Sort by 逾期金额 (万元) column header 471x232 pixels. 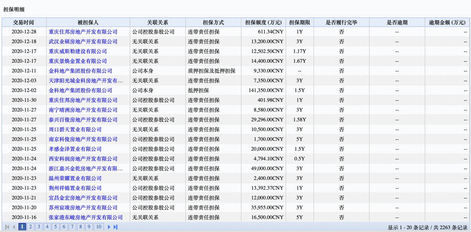pyautogui.click(x=447, y=22)
